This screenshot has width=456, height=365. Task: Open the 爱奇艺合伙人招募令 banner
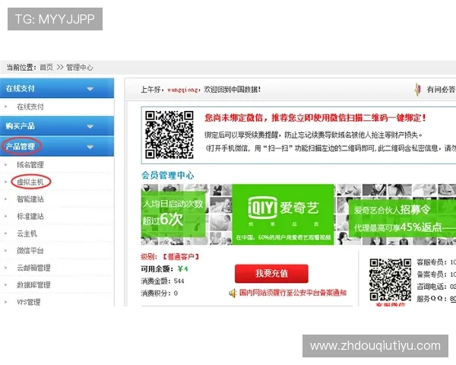[x=402, y=218]
